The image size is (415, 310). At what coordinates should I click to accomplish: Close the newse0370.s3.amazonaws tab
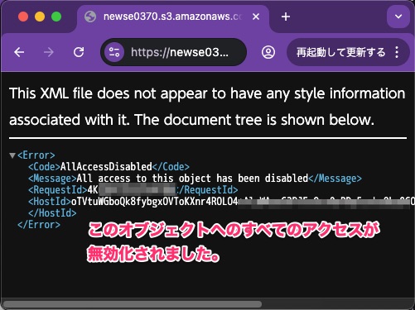click(256, 17)
